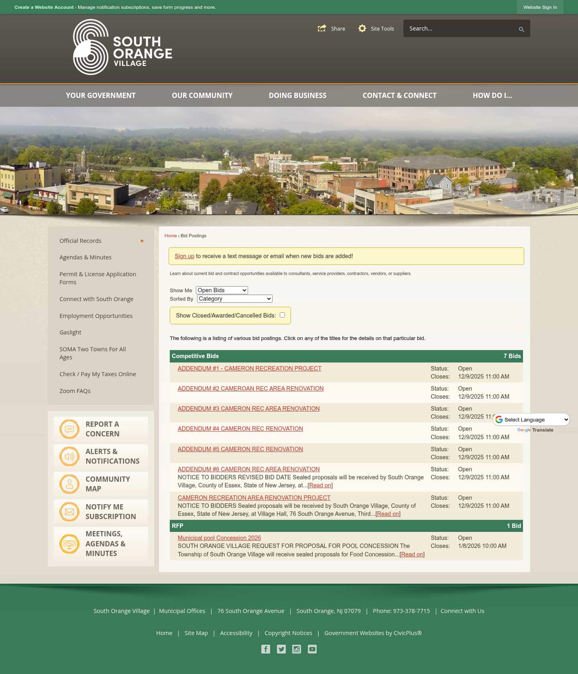
Task: Click the Share arrow icon
Action: pos(322,29)
